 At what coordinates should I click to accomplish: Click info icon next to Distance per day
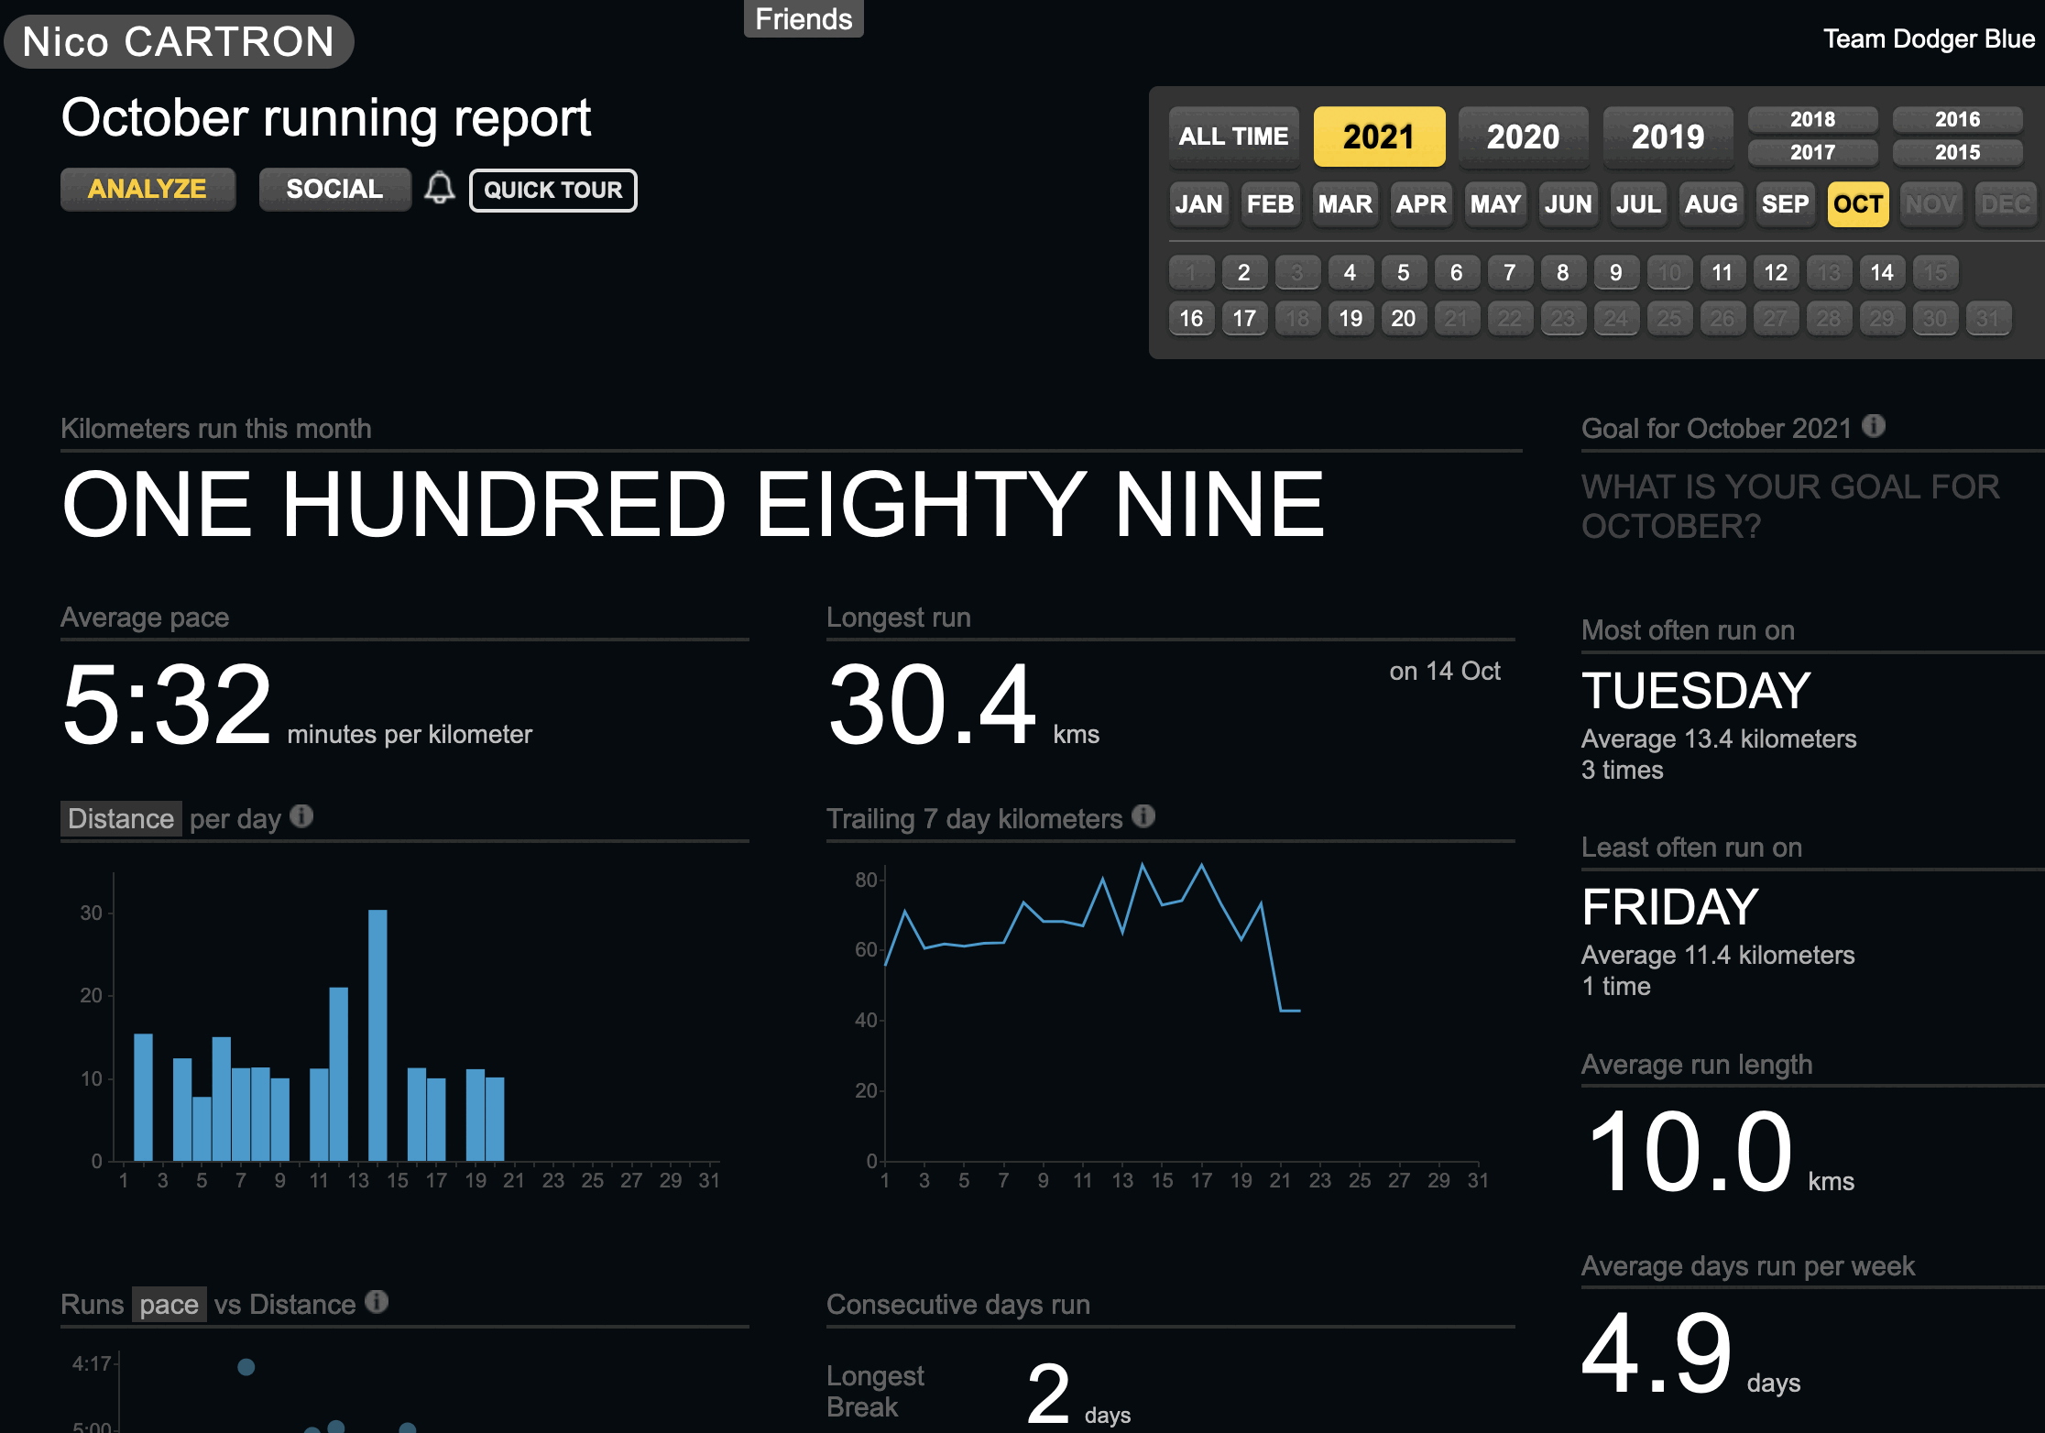301,815
